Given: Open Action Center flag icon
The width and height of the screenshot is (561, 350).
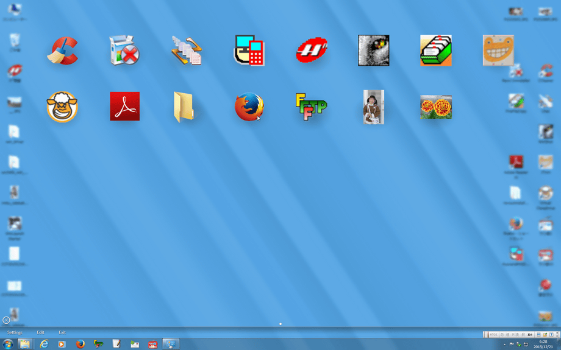Looking at the screenshot, I should pyautogui.click(x=512, y=345).
